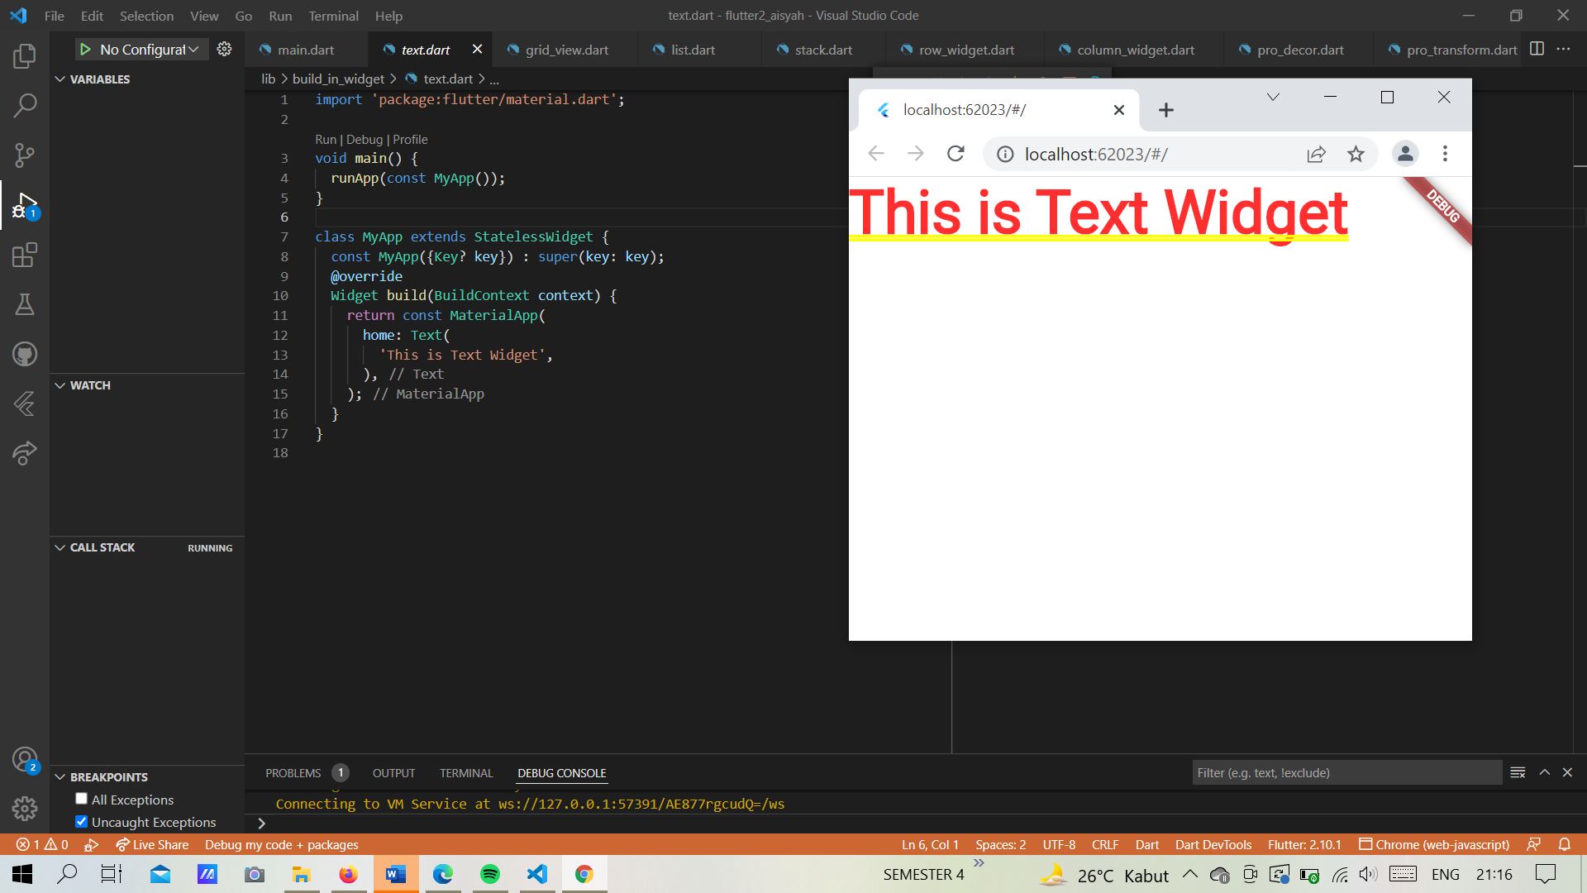This screenshot has height=893, width=1587.
Task: Open the Explorer view in the activity bar
Action: pos(25,55)
